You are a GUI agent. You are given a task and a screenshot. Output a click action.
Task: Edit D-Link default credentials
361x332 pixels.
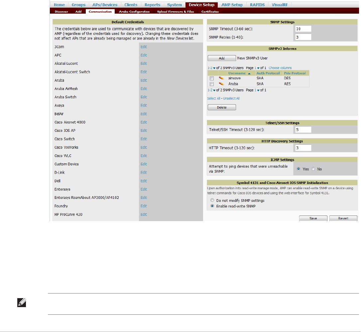coord(144,172)
